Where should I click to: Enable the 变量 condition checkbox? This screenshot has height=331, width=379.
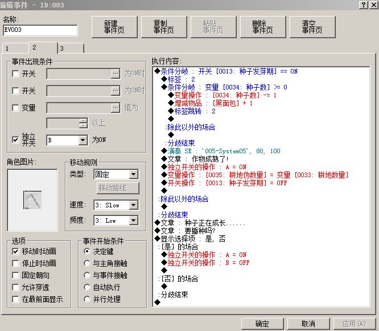point(15,108)
